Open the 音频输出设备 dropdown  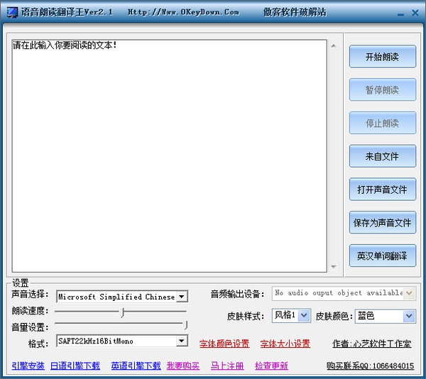(409, 293)
